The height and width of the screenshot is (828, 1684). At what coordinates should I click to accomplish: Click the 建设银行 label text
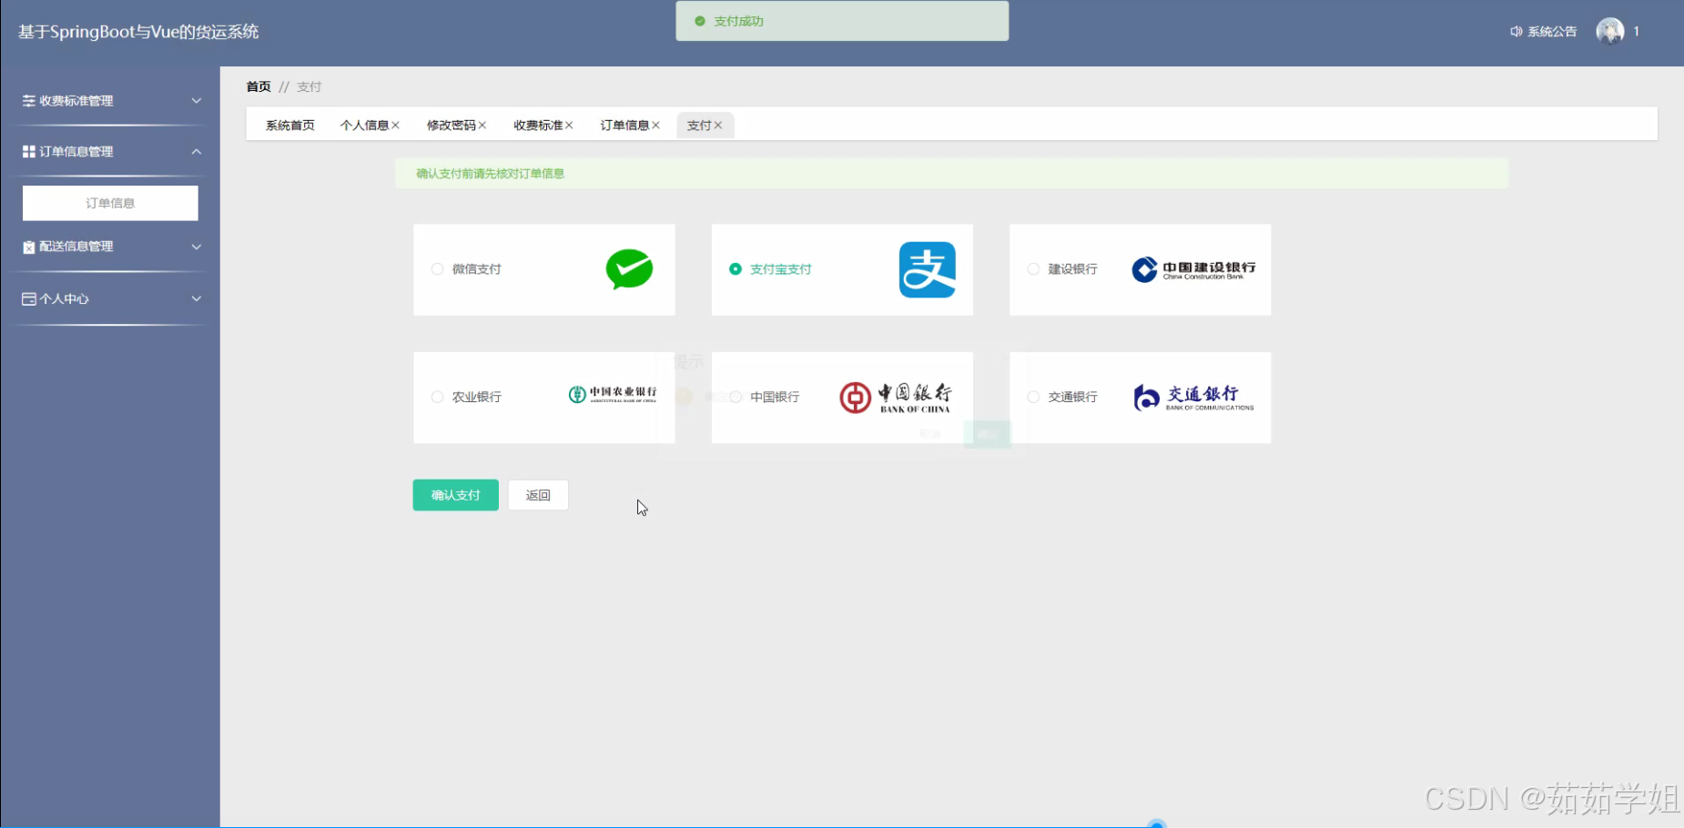pyautogui.click(x=1072, y=269)
